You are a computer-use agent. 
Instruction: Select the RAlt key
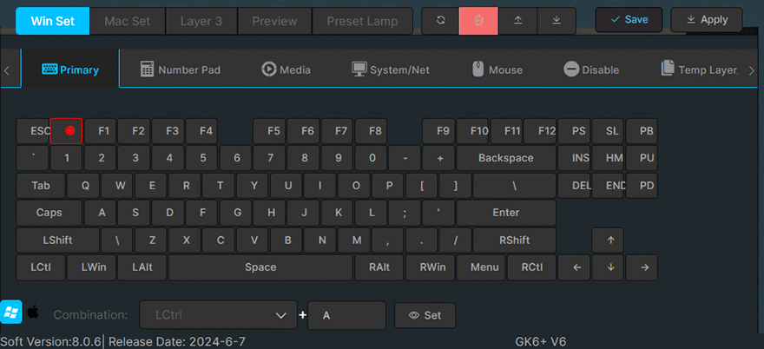[379, 267]
